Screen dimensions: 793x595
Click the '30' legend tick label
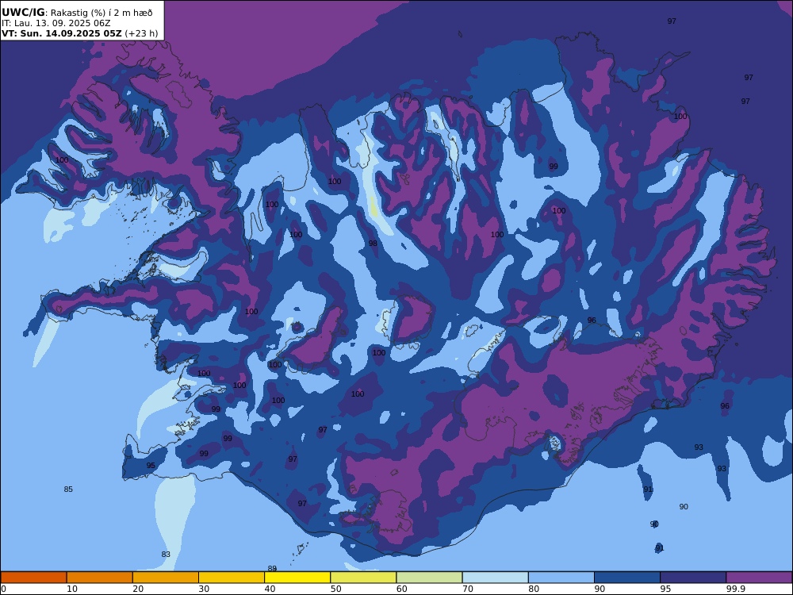coord(204,589)
